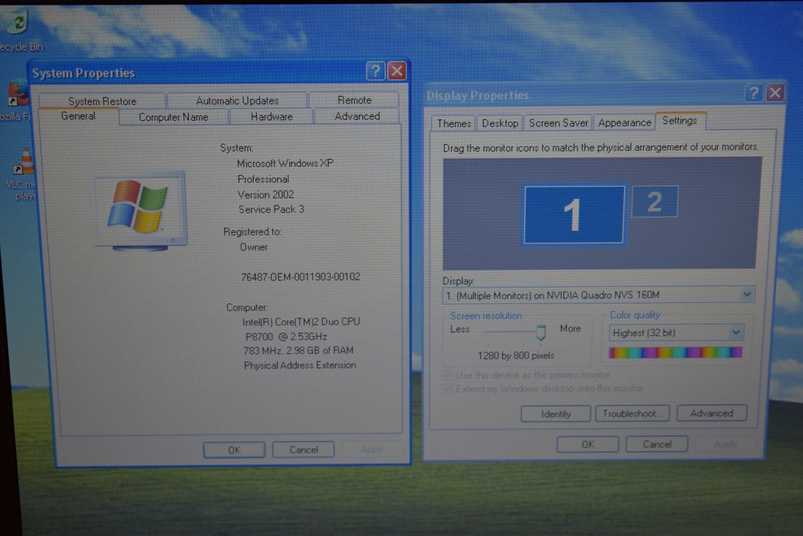Image resolution: width=803 pixels, height=536 pixels.
Task: Click the "Physical Address Extension" text
Action: (x=300, y=365)
